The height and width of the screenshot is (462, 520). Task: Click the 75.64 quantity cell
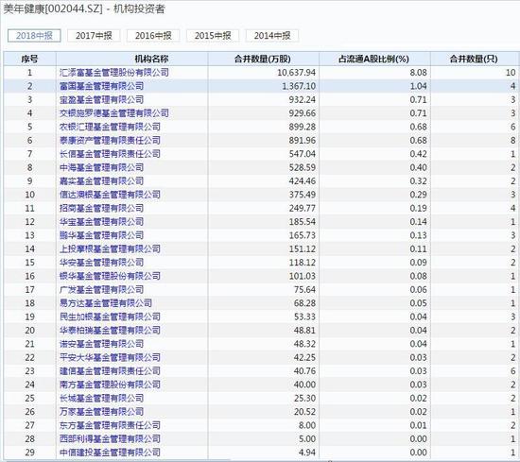coord(304,290)
